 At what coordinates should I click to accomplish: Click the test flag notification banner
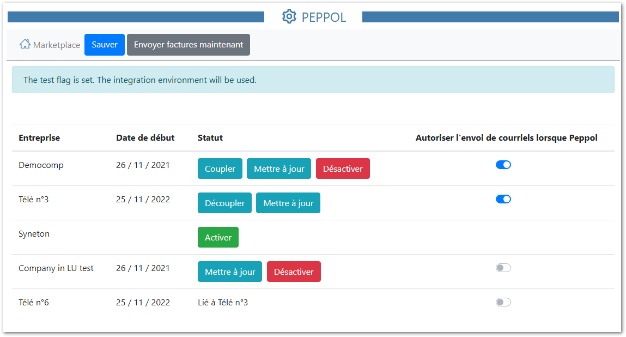(313, 80)
